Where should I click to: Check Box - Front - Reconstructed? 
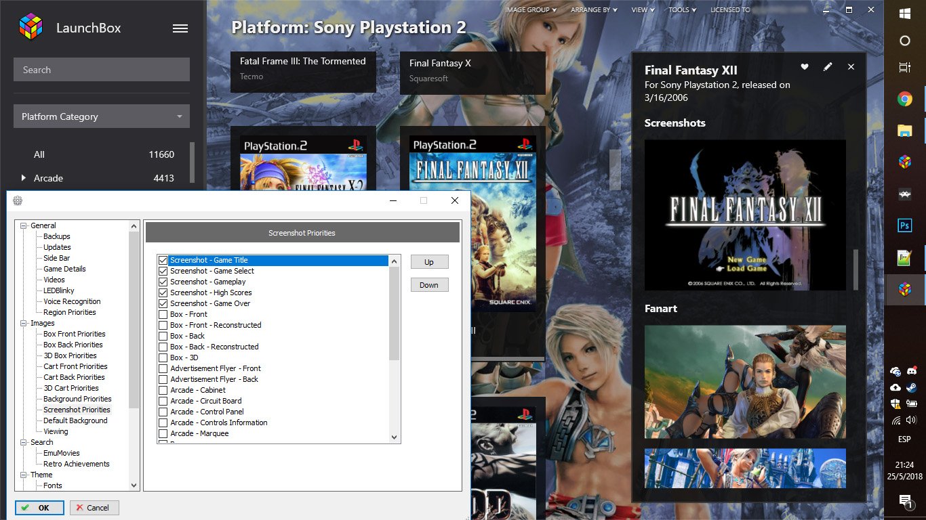click(x=163, y=325)
